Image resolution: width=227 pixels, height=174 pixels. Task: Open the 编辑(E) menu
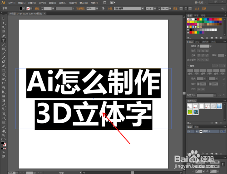click(x=22, y=3)
